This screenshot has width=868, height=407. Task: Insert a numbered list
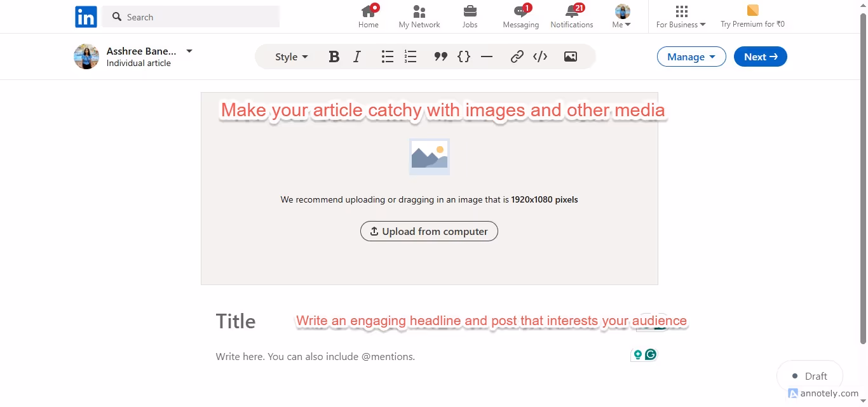tap(410, 57)
